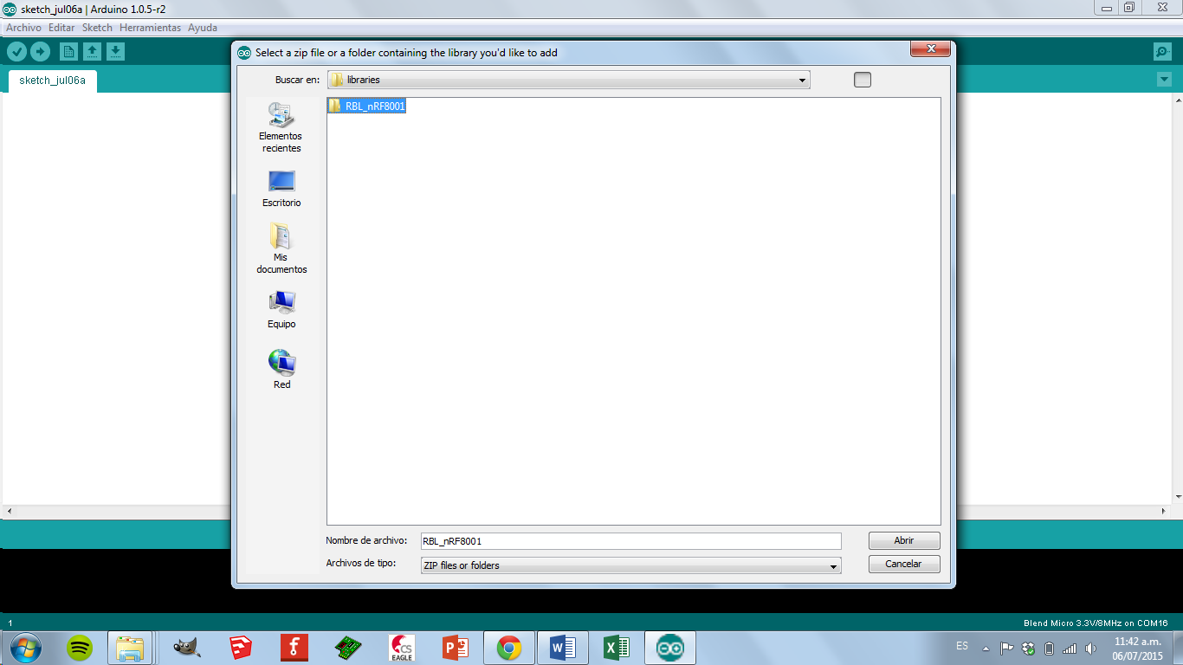Click the Abrir button

(x=904, y=540)
